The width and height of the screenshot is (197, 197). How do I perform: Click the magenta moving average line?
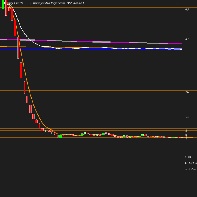click(x=91, y=41)
